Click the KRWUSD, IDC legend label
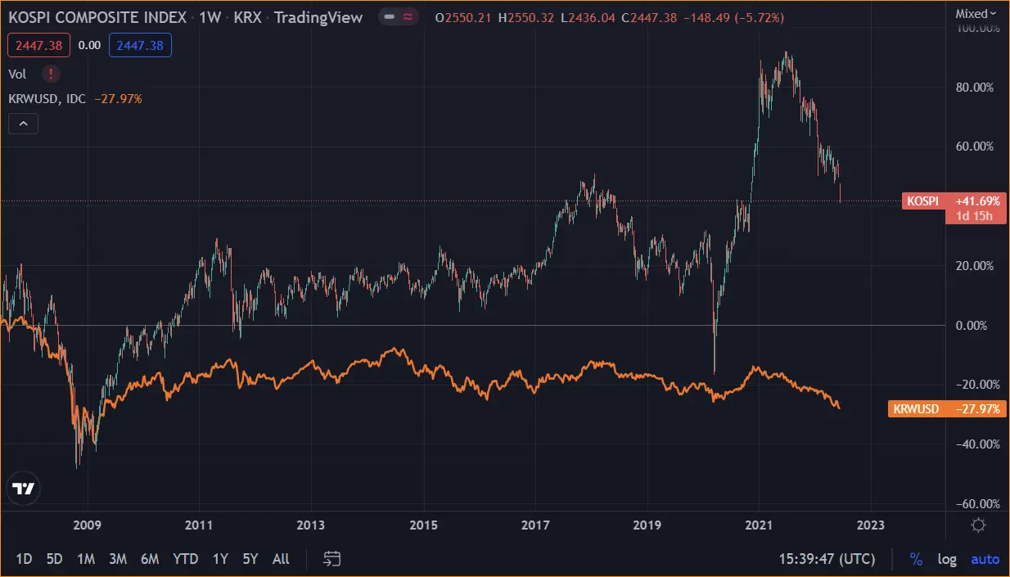This screenshot has height=577, width=1010. pos(47,98)
